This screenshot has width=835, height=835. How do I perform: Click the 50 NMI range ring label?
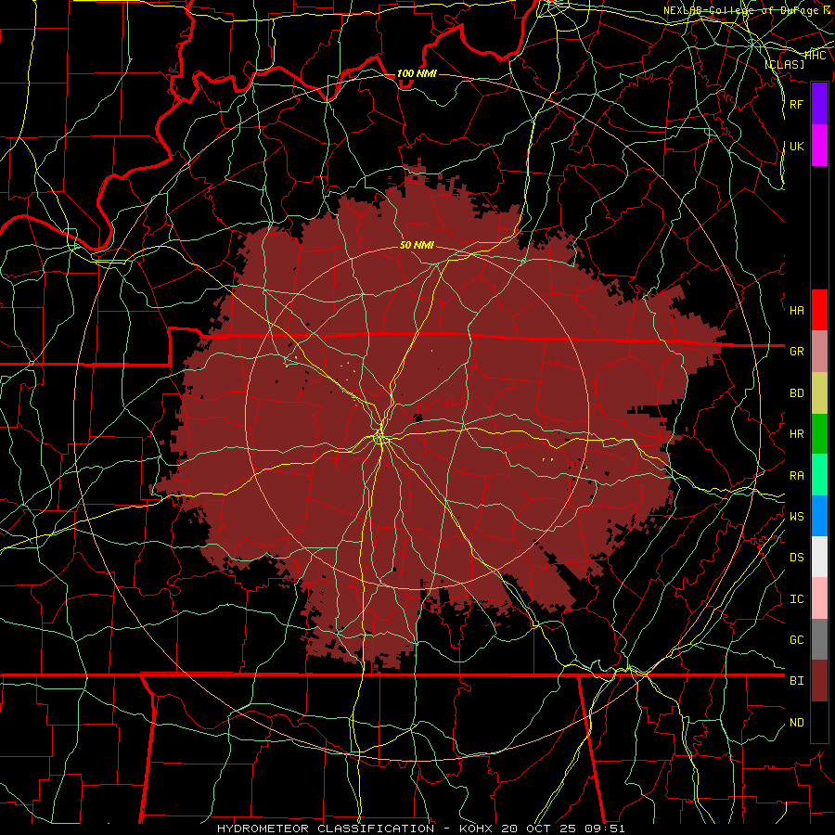click(x=417, y=245)
